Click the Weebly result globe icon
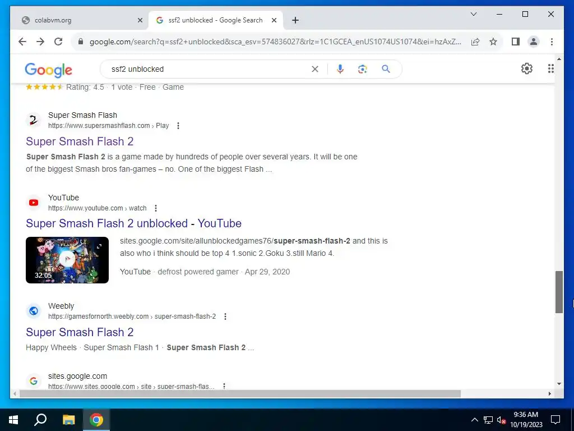This screenshot has height=431, width=574. (x=33, y=311)
